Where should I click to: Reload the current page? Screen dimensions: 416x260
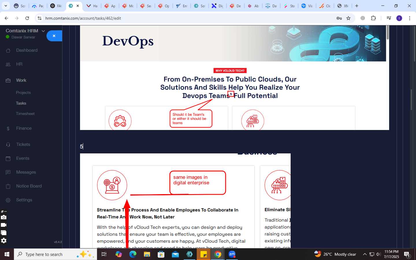[x=27, y=18]
